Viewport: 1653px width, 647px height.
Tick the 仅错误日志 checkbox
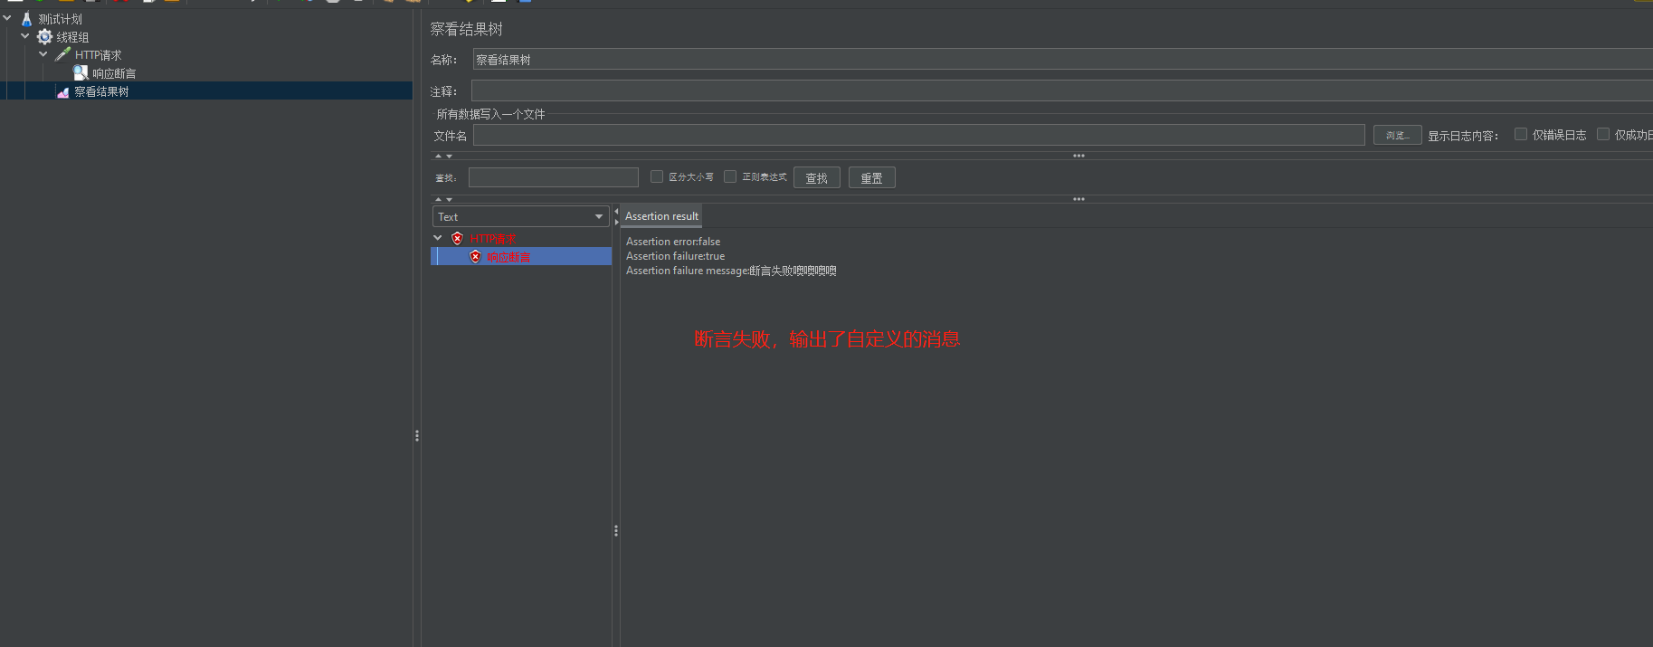tap(1521, 134)
